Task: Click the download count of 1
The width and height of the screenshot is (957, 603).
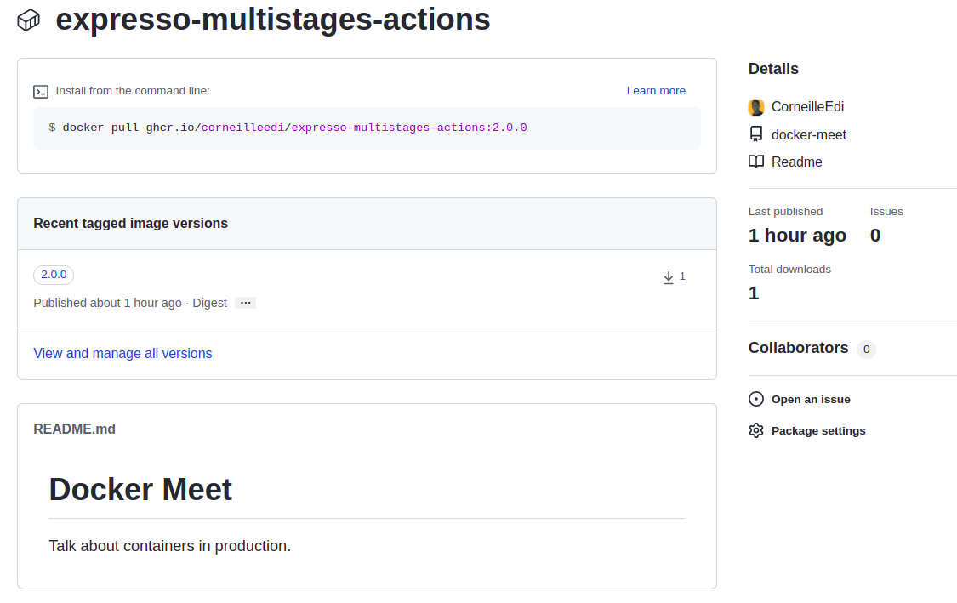Action: 682,276
